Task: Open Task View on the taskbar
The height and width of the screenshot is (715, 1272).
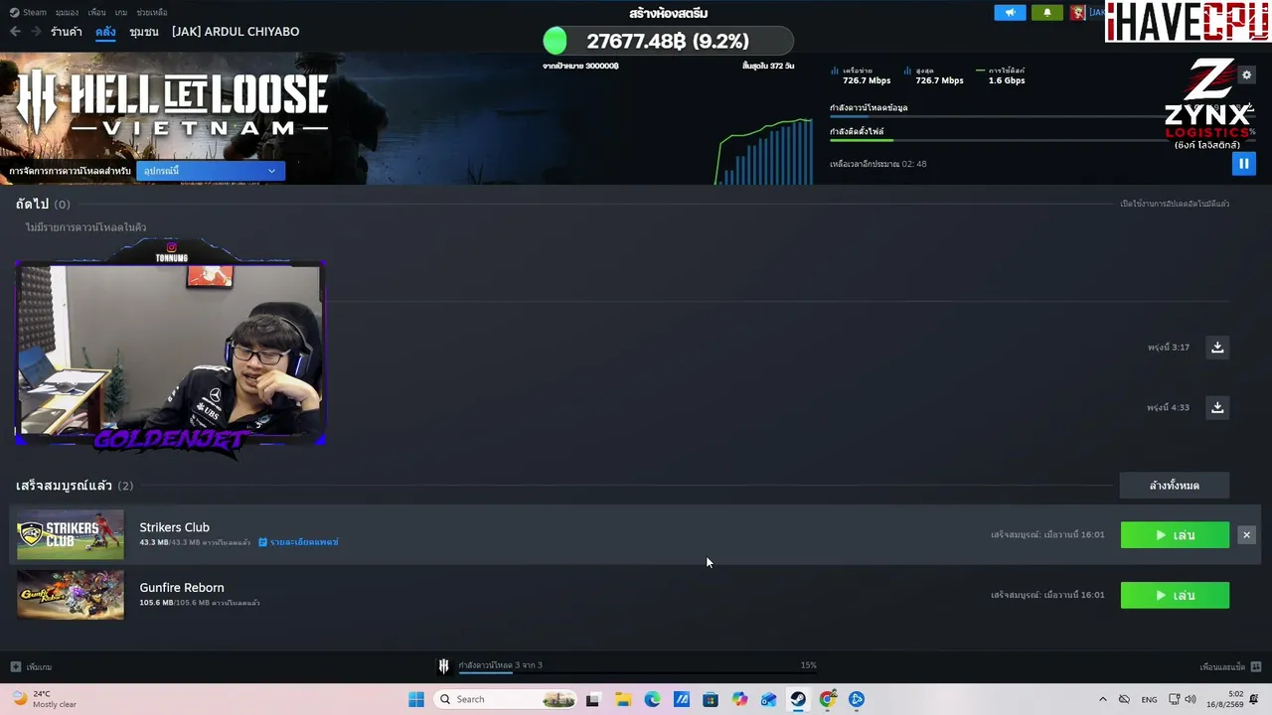Action: coord(593,699)
